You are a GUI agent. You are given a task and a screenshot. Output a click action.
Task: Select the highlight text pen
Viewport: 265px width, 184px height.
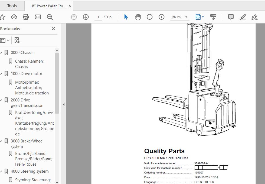click(x=243, y=17)
